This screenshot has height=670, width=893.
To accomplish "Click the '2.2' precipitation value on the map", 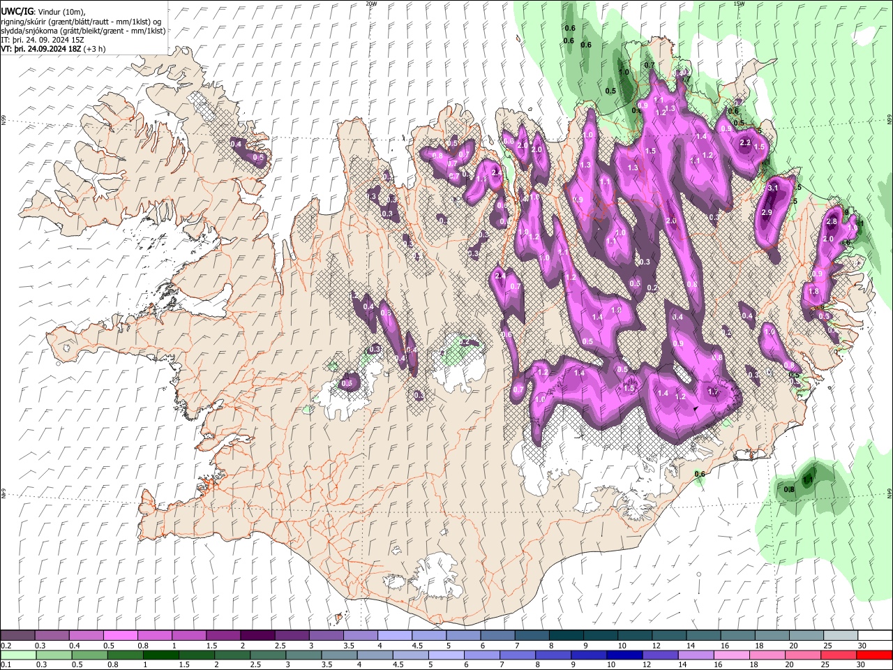I will pos(744,142).
